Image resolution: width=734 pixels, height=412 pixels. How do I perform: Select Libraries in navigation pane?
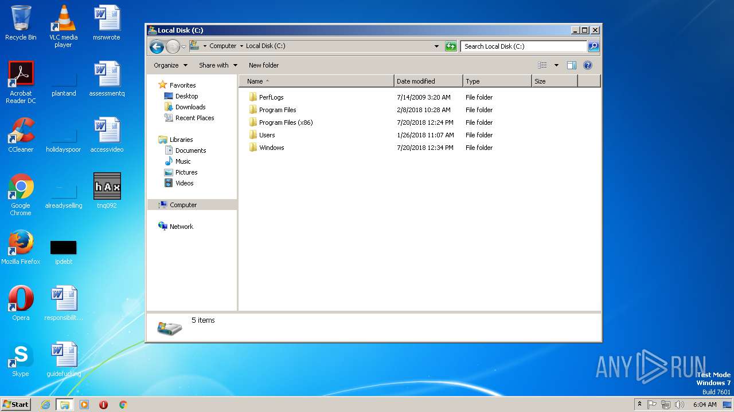(181, 140)
